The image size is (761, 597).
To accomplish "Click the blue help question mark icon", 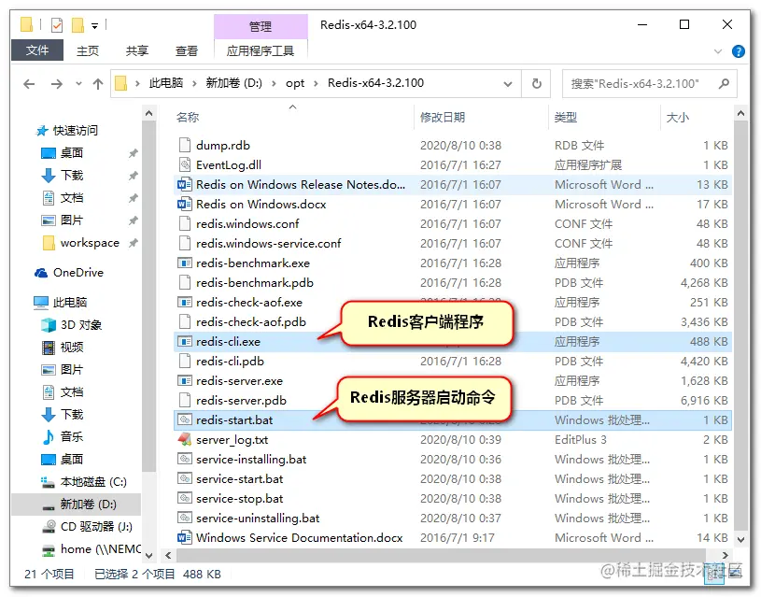I will 739,51.
